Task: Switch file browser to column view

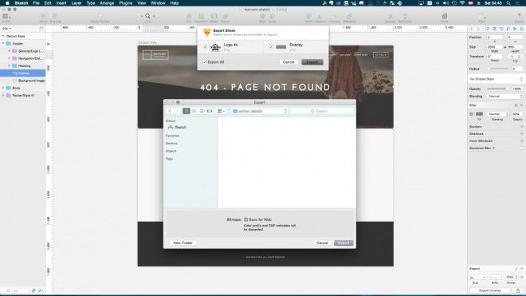Action: tap(202, 111)
